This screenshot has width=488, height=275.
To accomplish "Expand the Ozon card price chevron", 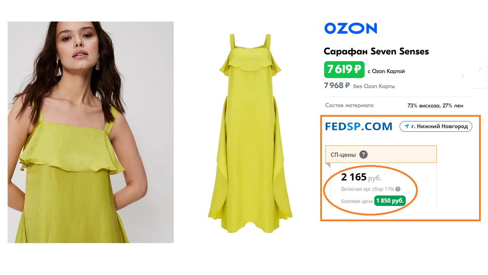I will [x=463, y=76].
